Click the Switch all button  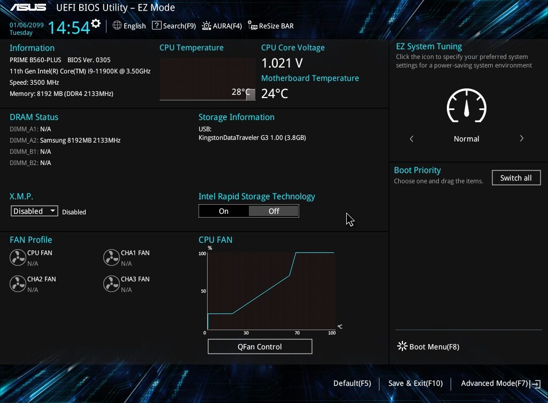[516, 178]
